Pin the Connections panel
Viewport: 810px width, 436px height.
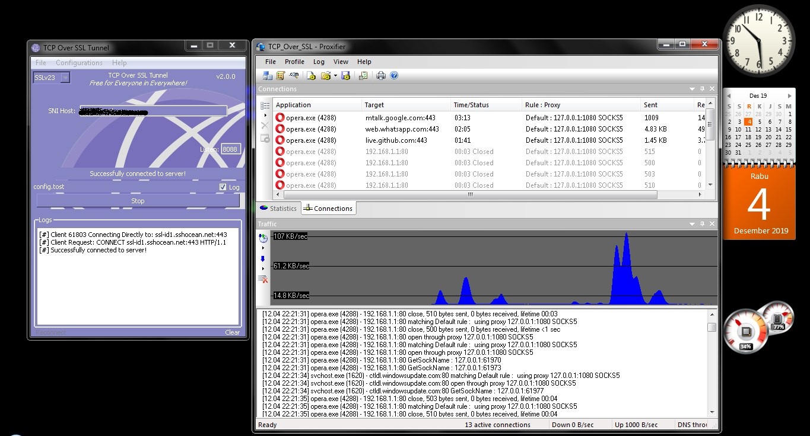pos(702,89)
